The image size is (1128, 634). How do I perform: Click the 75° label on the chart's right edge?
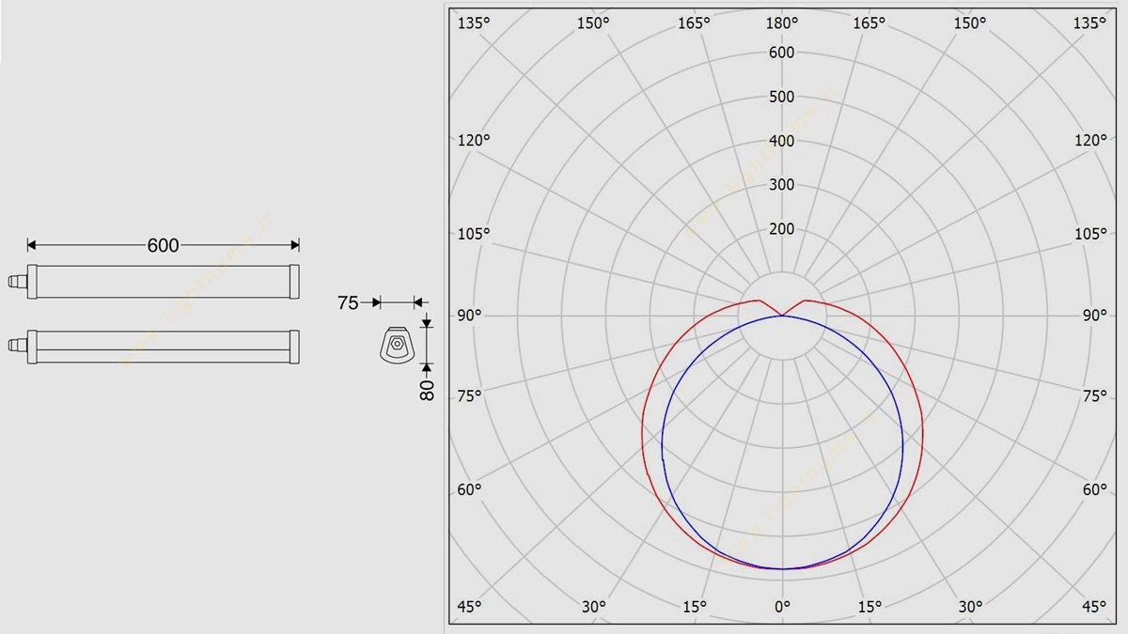pos(1094,395)
